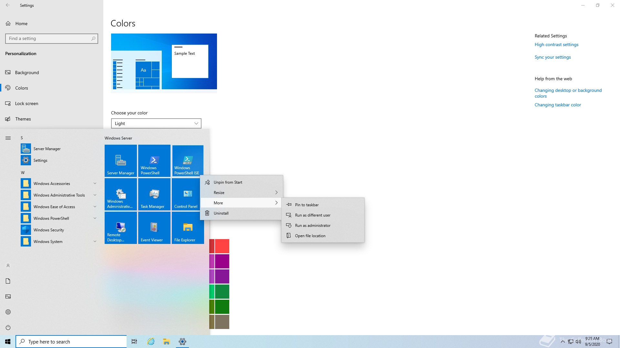The image size is (620, 348).
Task: Open File Explorer from the taskbar
Action: [x=166, y=342]
